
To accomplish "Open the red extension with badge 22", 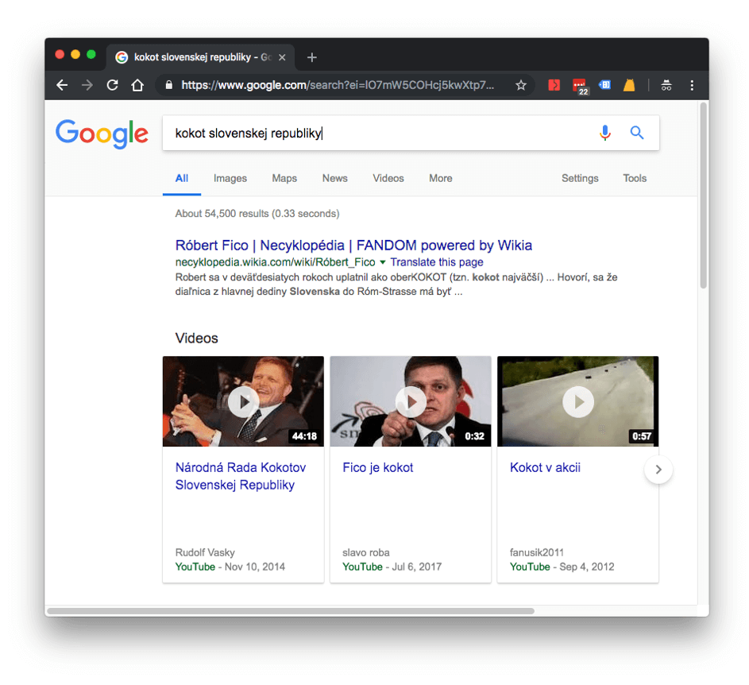I will tap(580, 86).
